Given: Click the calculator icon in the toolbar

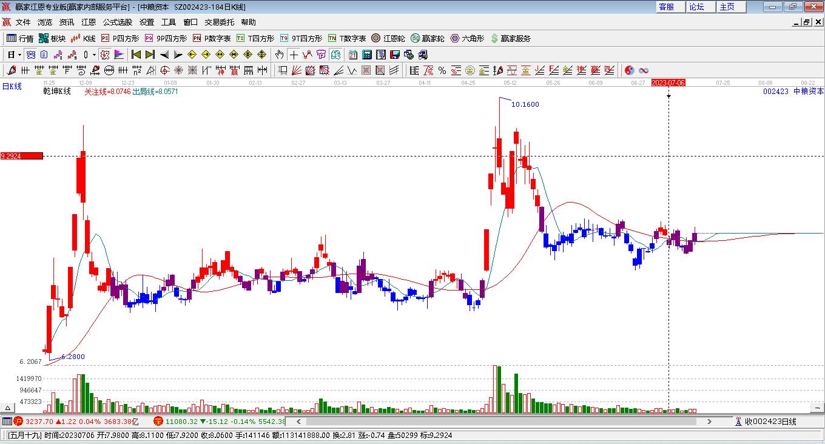Looking at the screenshot, I should click(366, 55).
